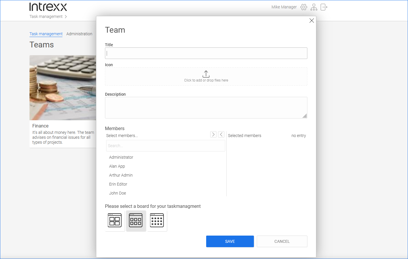Click the Description resize handle
The width and height of the screenshot is (408, 259).
tap(305, 116)
